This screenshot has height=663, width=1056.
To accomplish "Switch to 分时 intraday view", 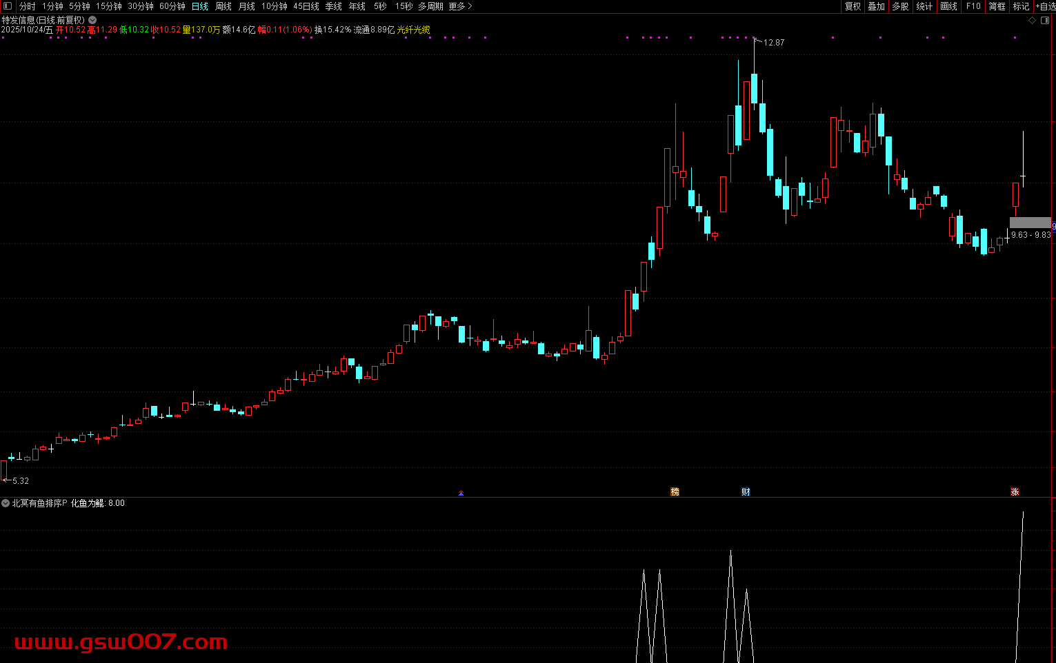I will [27, 6].
